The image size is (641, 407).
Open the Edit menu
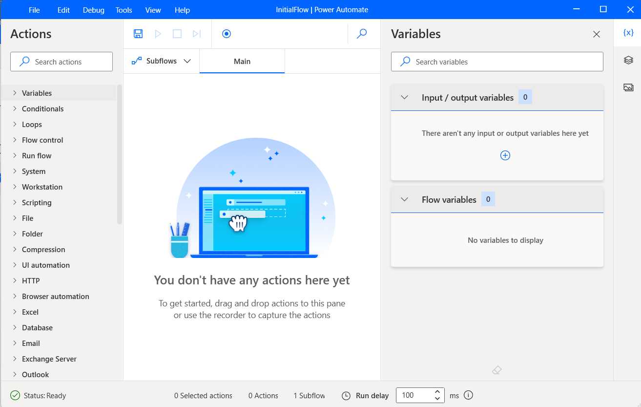(63, 10)
